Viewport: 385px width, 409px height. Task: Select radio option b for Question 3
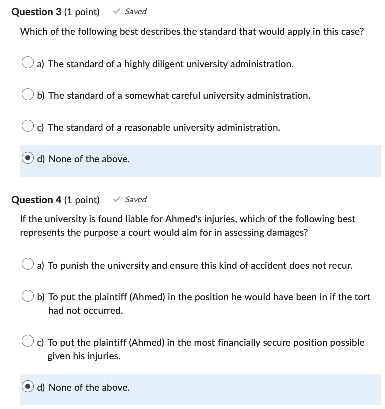(x=28, y=94)
